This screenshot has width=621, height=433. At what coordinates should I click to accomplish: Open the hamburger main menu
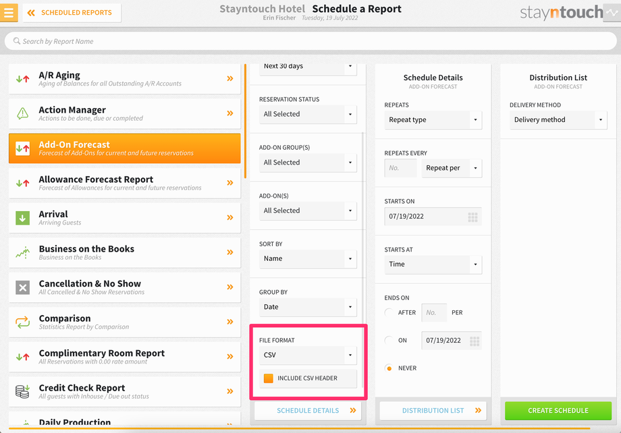click(x=9, y=12)
